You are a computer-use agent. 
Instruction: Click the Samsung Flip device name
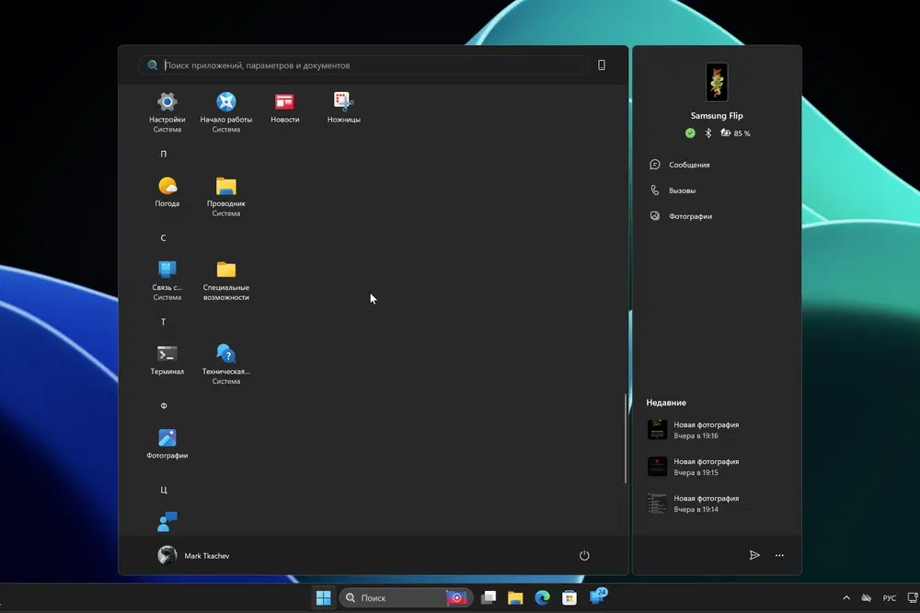[x=717, y=116]
